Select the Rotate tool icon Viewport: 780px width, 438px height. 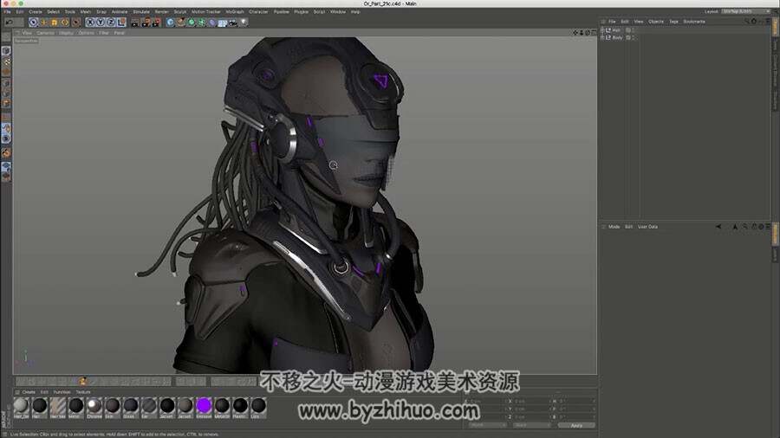click(65, 23)
